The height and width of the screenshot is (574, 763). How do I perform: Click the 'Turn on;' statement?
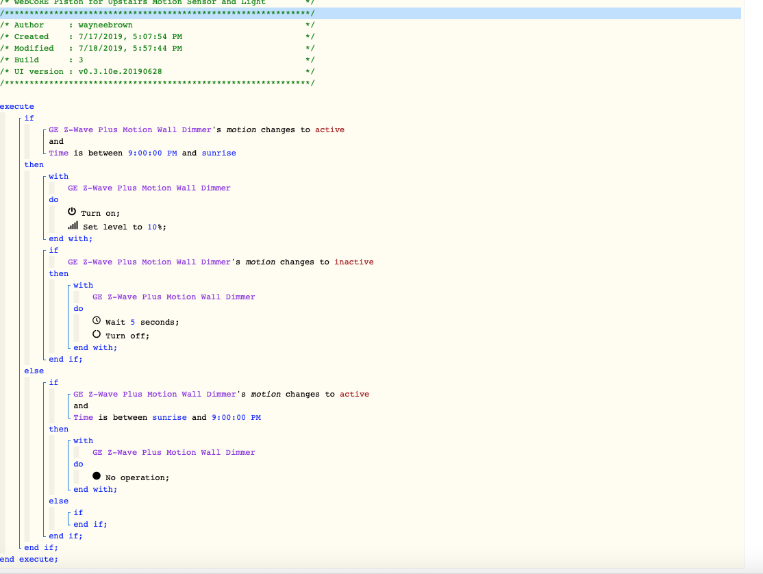pos(100,214)
